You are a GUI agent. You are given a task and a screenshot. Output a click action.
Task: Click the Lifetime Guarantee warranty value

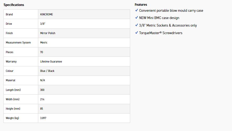coord(51,61)
